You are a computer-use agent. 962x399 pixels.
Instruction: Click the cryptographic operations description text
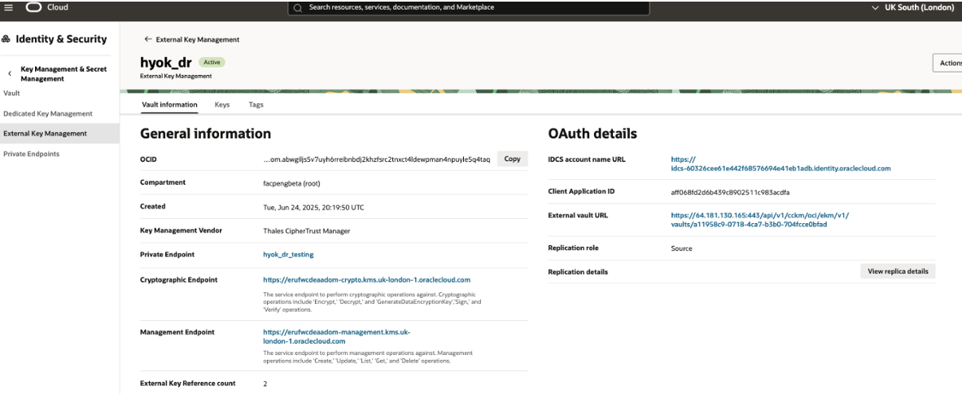373,302
